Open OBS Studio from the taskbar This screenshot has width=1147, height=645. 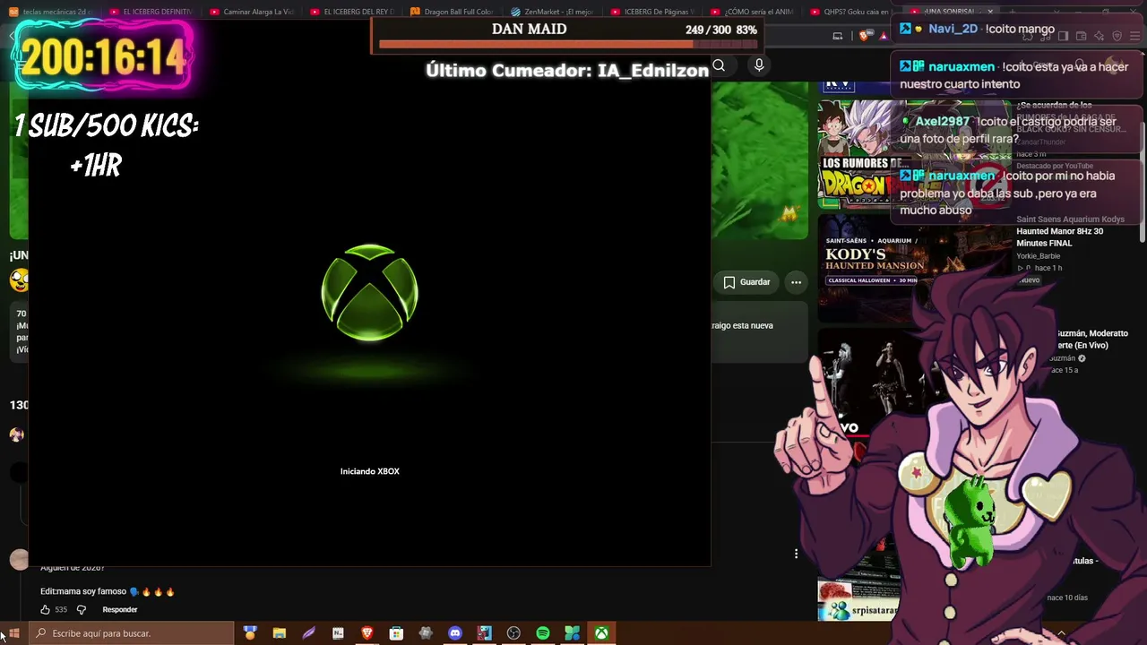513,633
